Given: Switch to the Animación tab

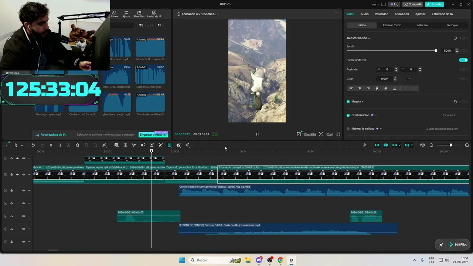Looking at the screenshot, I should click(402, 14).
